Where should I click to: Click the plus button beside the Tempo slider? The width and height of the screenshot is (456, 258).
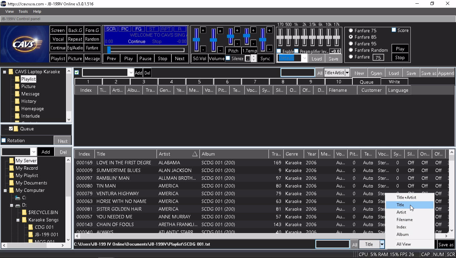tap(253, 30)
